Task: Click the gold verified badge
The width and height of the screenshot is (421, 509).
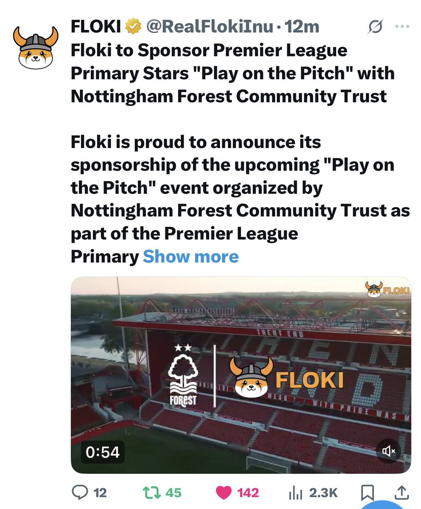Action: (134, 27)
